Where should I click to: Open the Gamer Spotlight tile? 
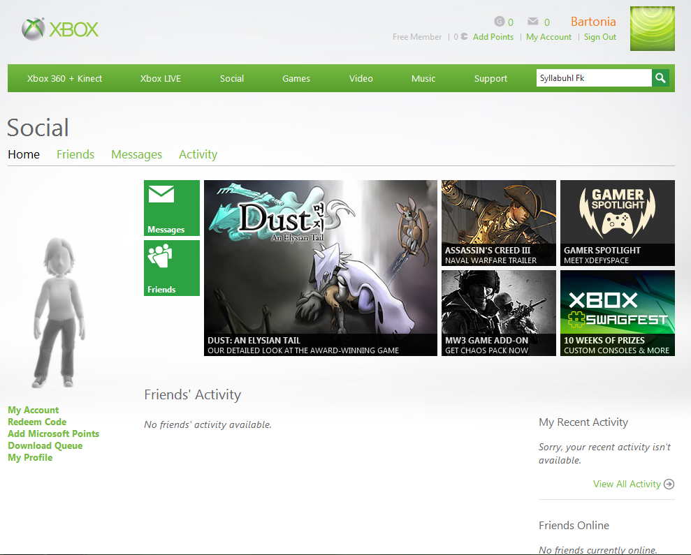coord(618,223)
